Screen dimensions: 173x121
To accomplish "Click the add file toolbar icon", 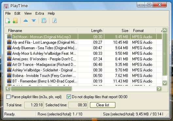I will point(8,21).
